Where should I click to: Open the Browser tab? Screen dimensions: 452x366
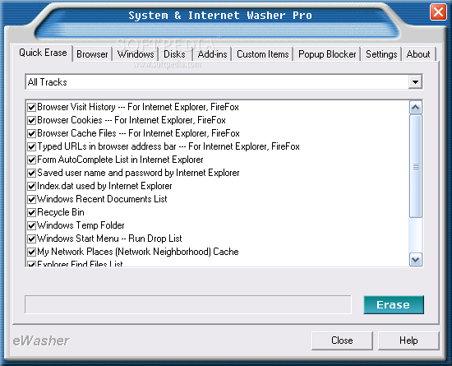coord(92,54)
